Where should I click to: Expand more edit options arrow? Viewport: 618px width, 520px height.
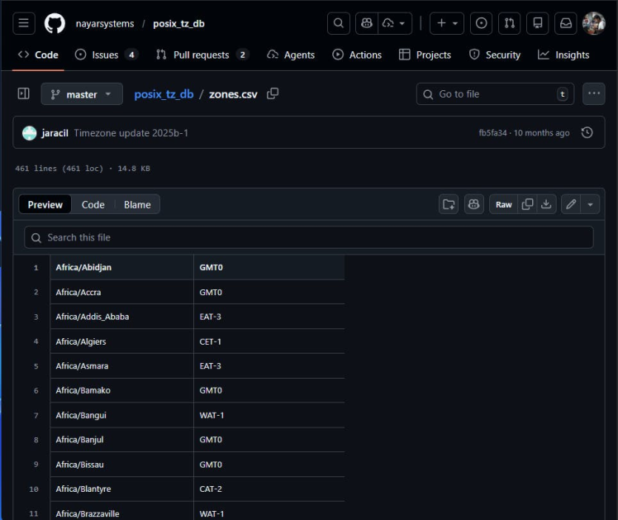591,204
